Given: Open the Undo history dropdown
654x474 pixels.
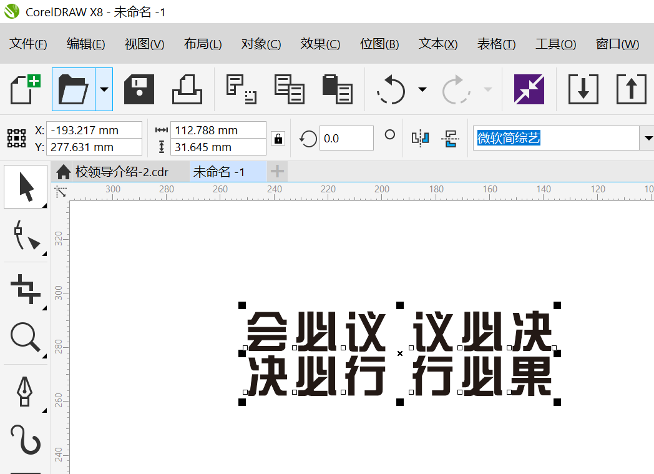Looking at the screenshot, I should tap(422, 89).
